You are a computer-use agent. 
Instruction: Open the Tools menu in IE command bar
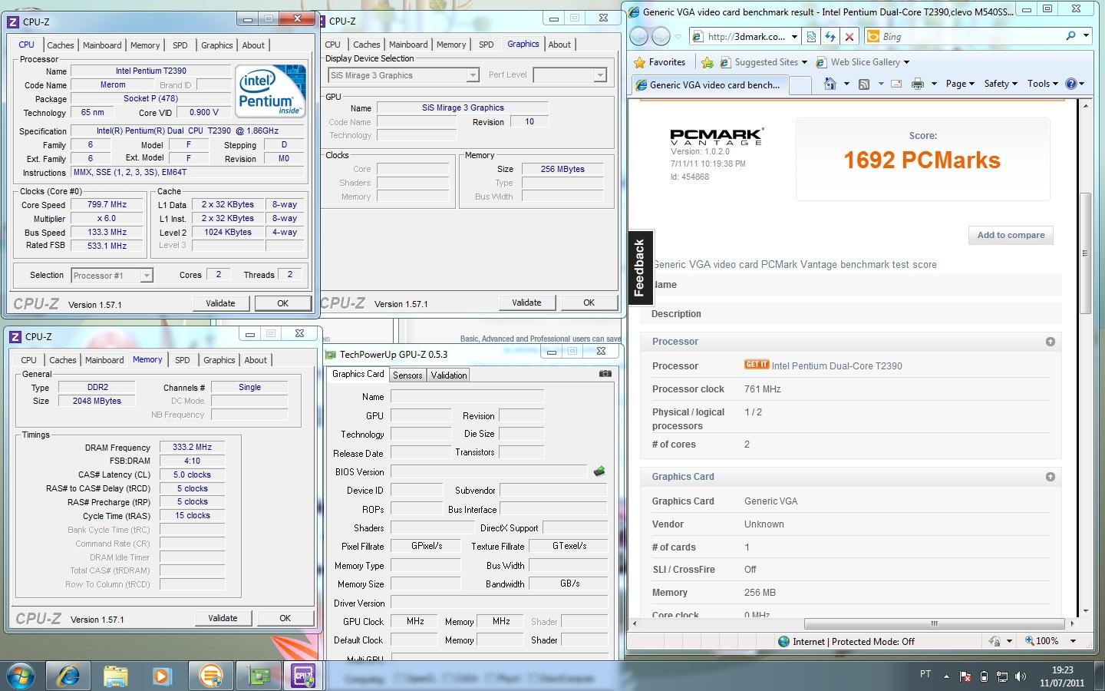click(x=1042, y=84)
